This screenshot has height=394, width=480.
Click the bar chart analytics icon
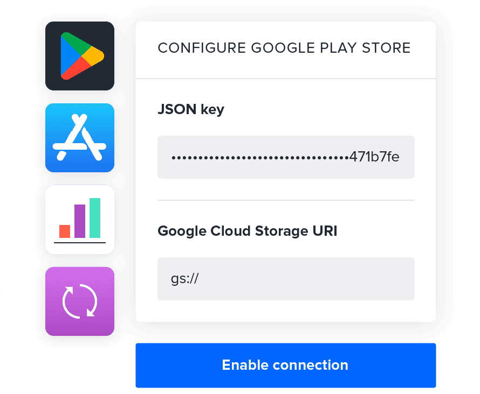80,220
